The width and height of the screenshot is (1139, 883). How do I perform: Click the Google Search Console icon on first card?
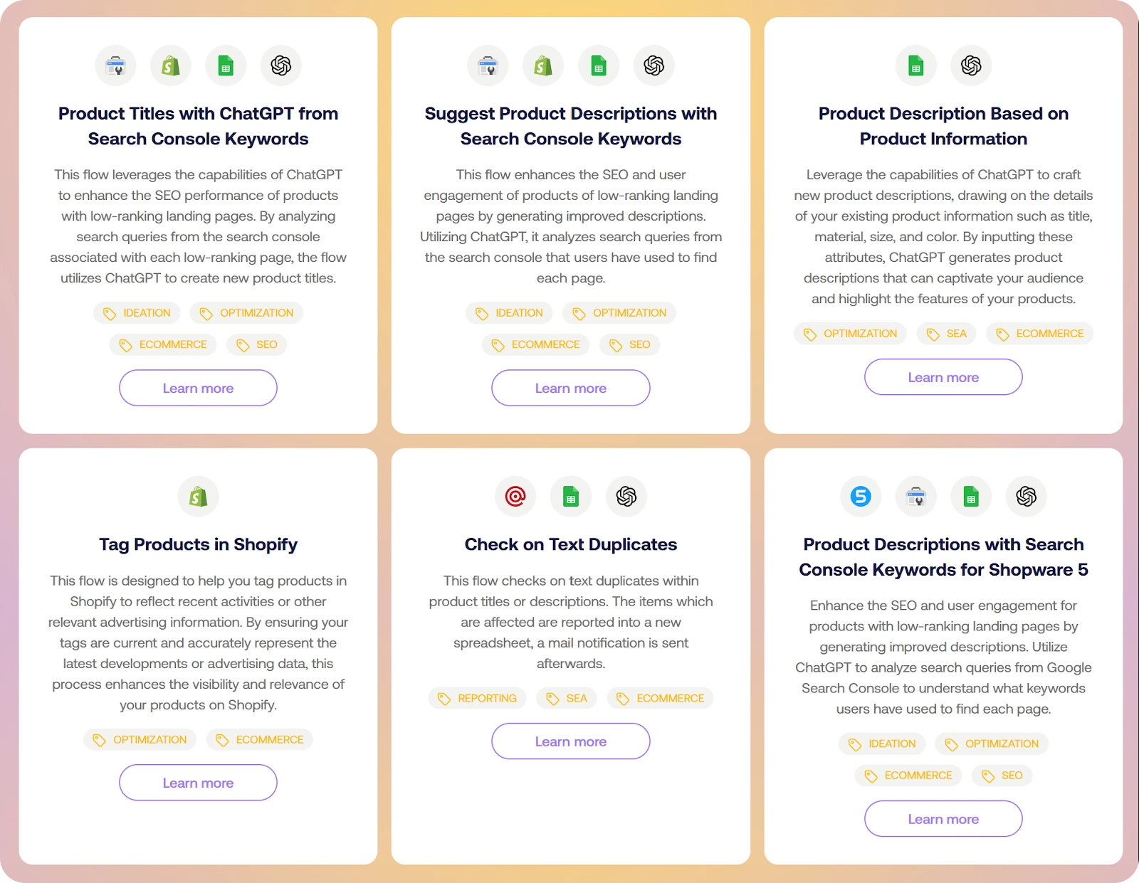click(115, 65)
